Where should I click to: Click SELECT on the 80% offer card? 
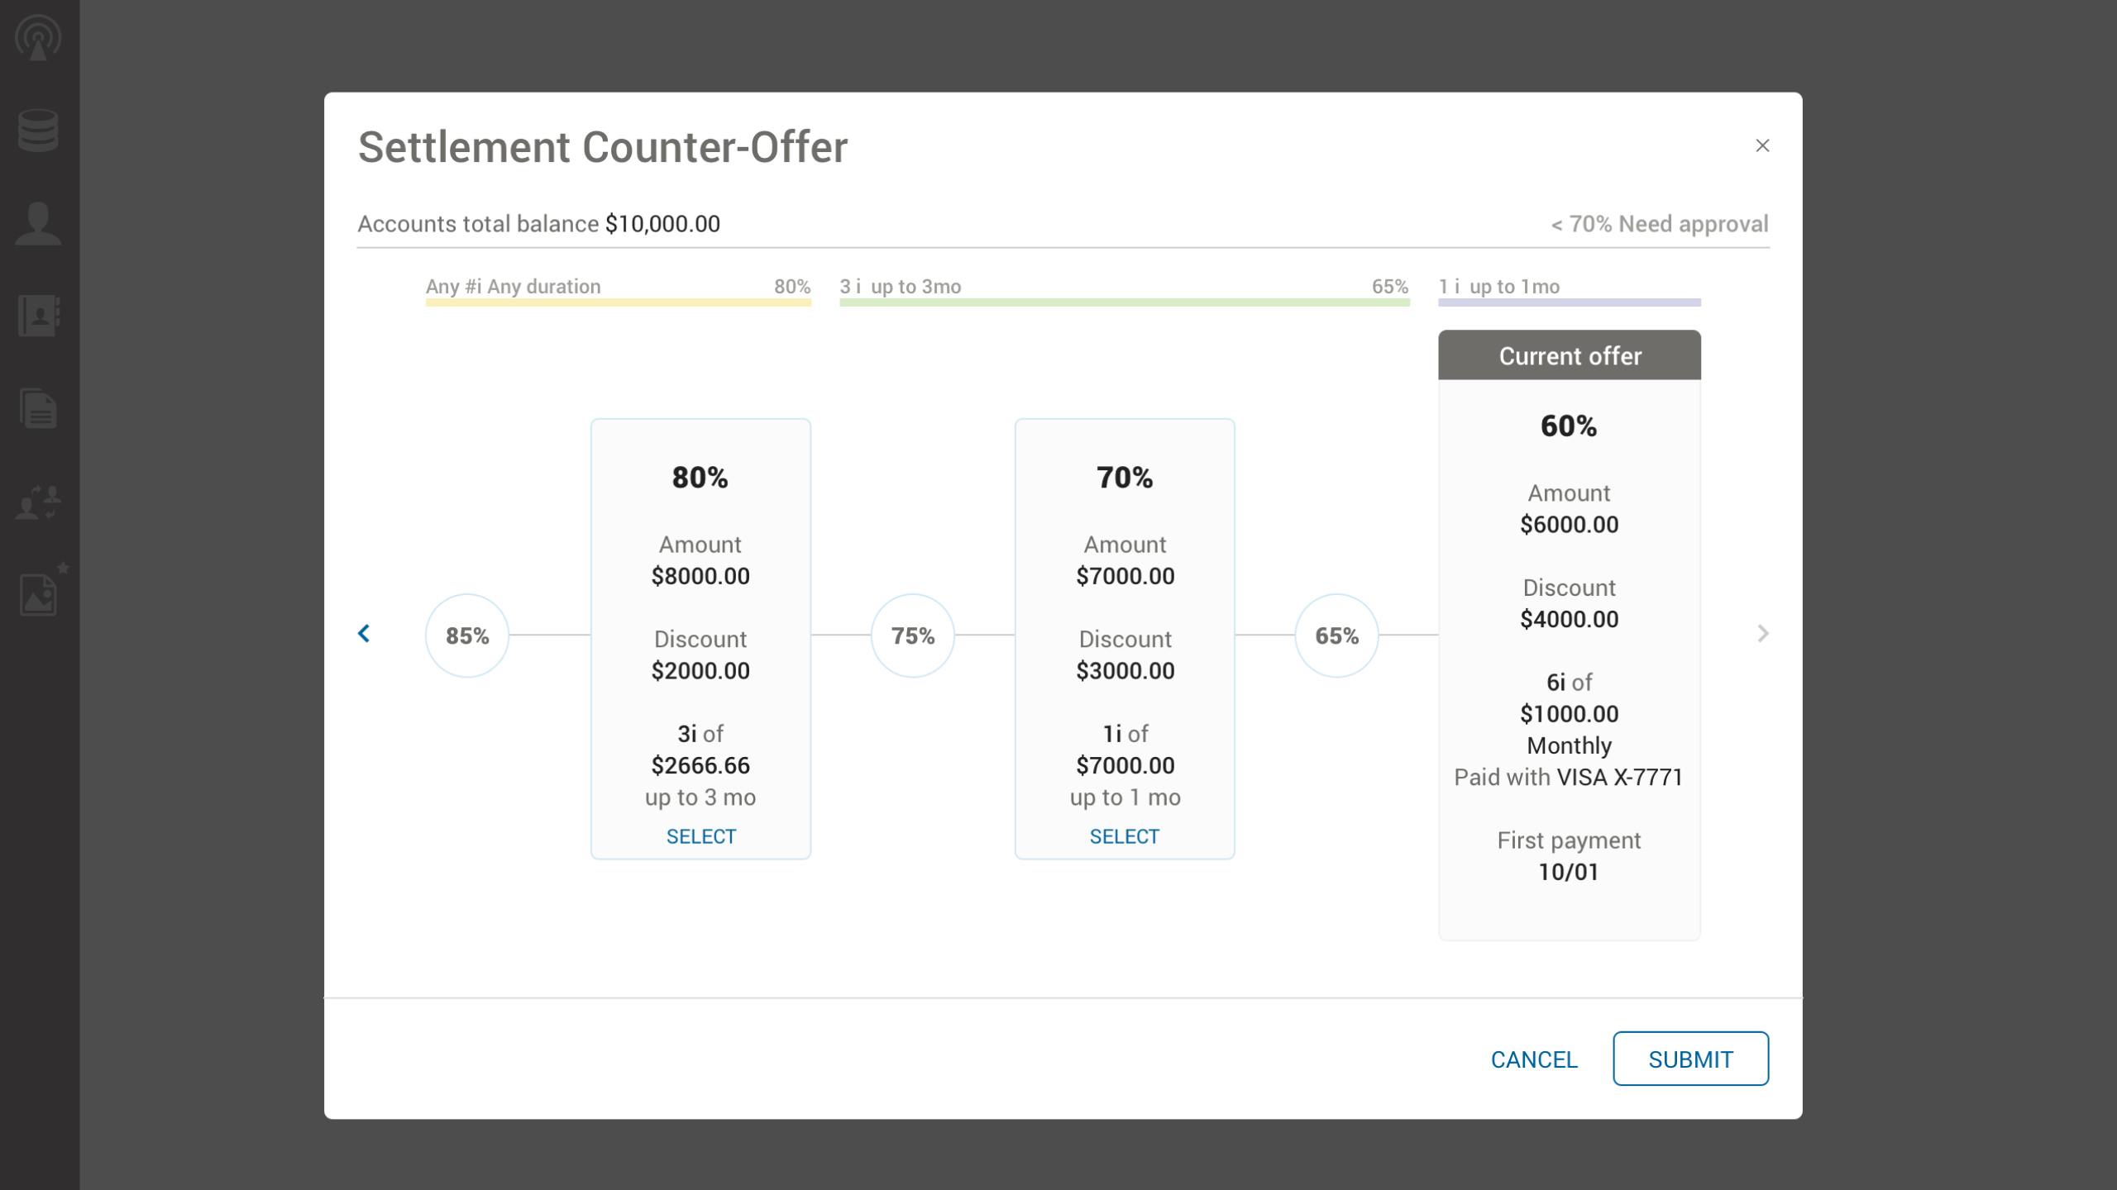point(700,836)
